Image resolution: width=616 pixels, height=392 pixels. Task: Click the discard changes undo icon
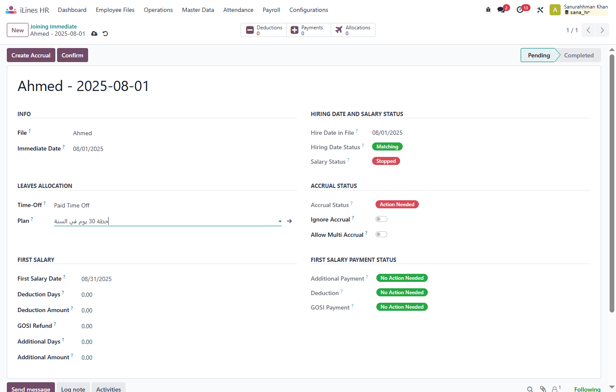click(105, 34)
